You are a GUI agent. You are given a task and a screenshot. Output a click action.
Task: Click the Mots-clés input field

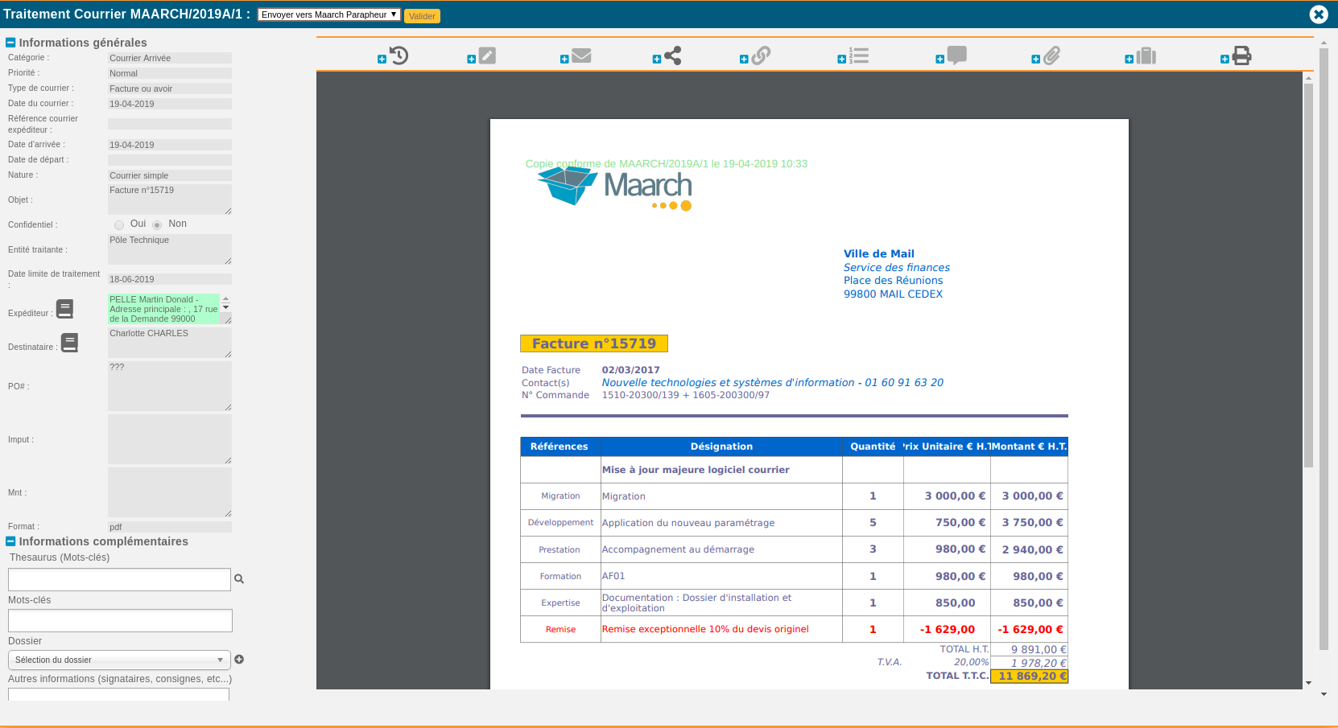(120, 620)
